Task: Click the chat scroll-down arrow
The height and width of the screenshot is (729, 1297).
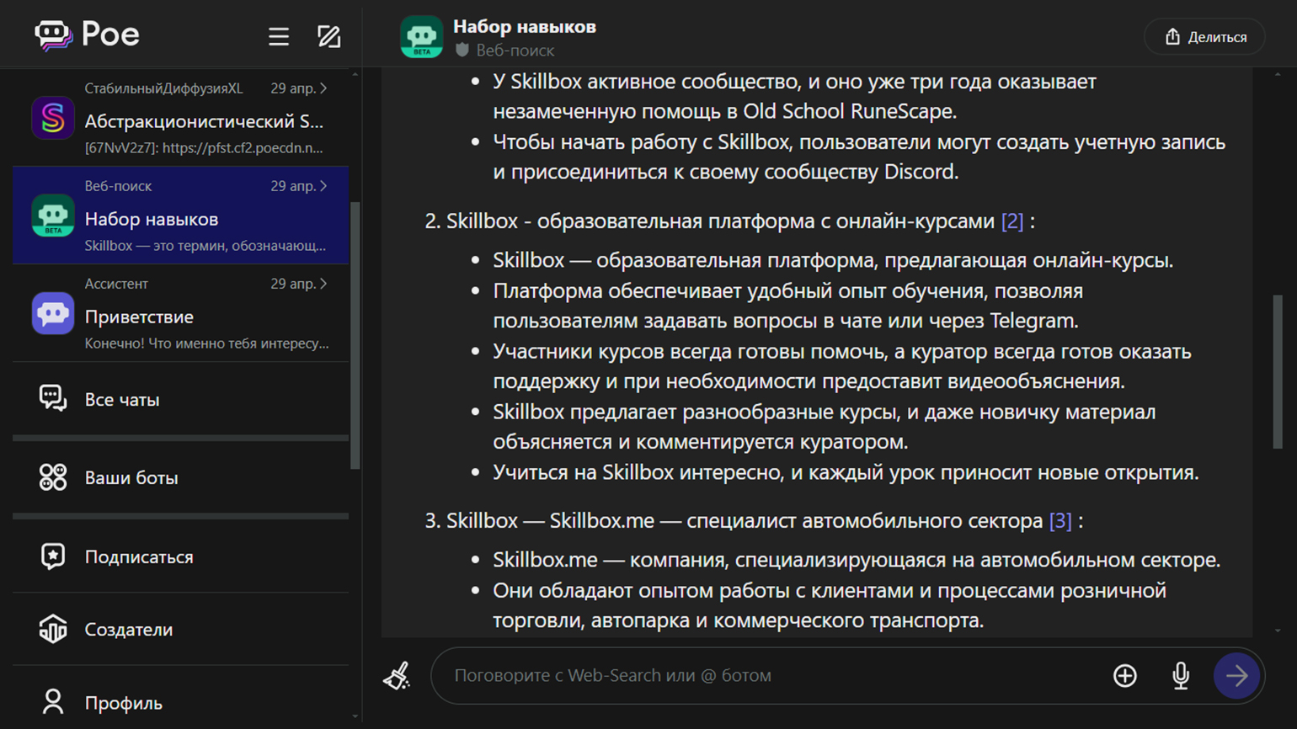Action: pos(1278,630)
